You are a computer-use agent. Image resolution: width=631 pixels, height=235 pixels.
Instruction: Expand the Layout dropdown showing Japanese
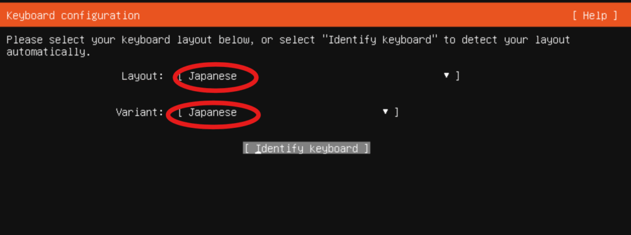coord(318,76)
